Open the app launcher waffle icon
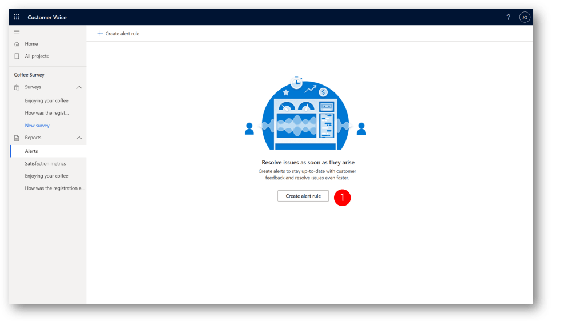 click(x=17, y=17)
